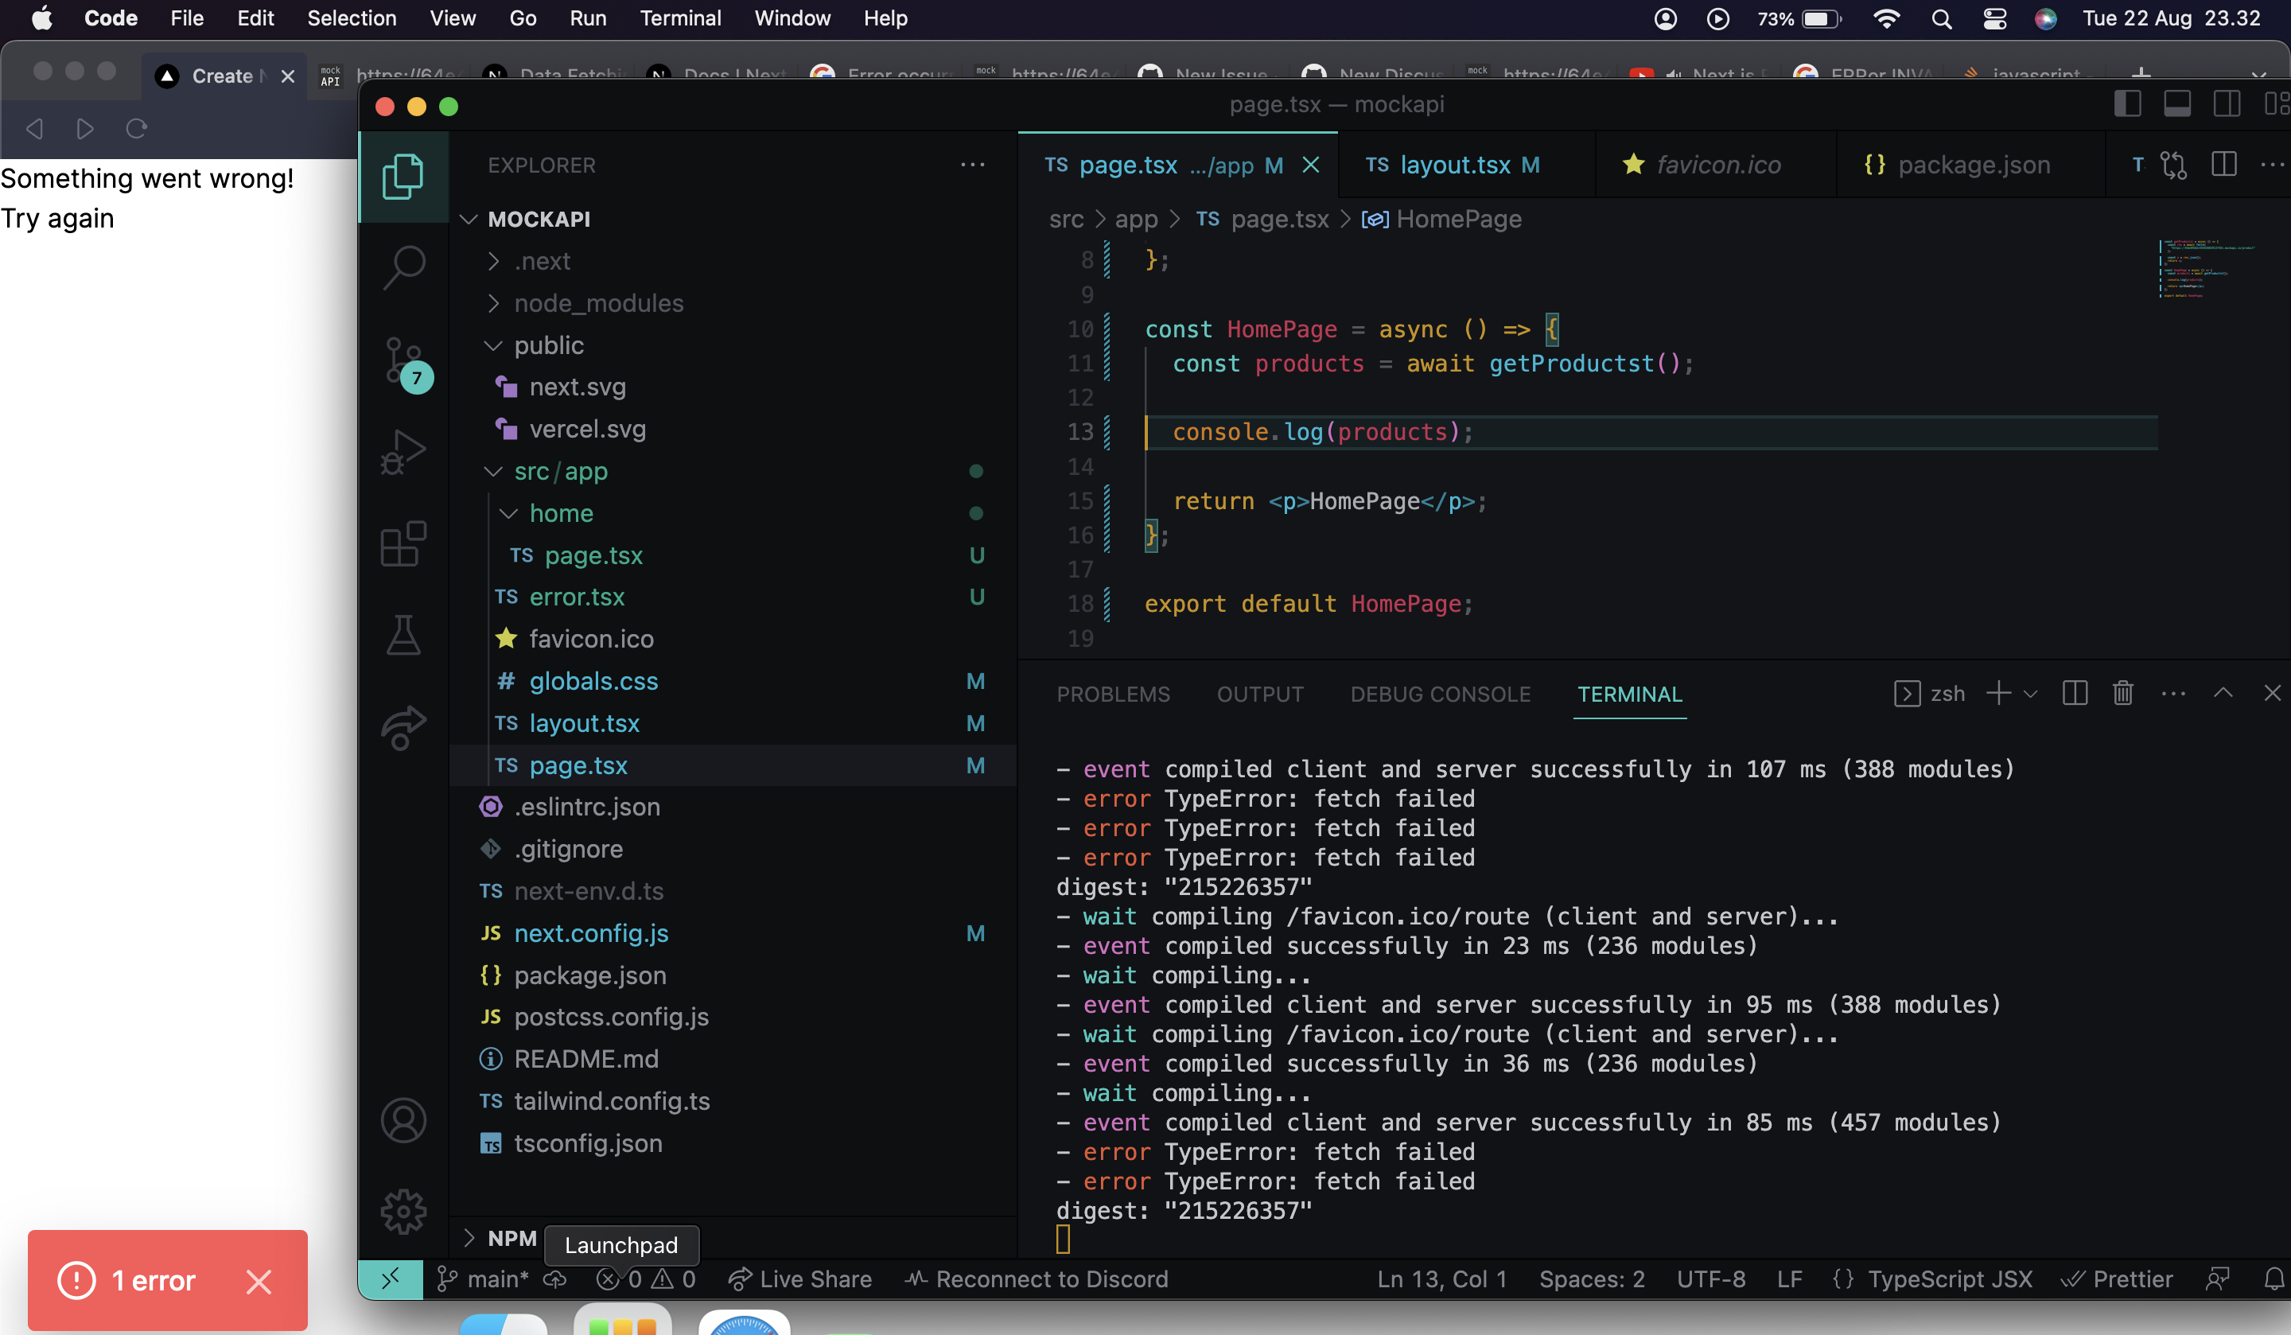
Task: Open the Manage settings gear
Action: coord(403,1212)
